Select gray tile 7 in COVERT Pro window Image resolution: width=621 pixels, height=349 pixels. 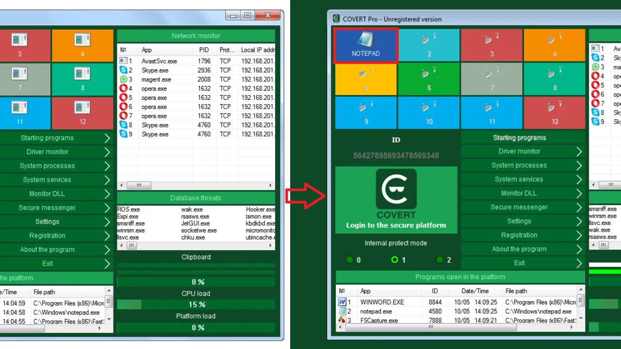(x=491, y=79)
